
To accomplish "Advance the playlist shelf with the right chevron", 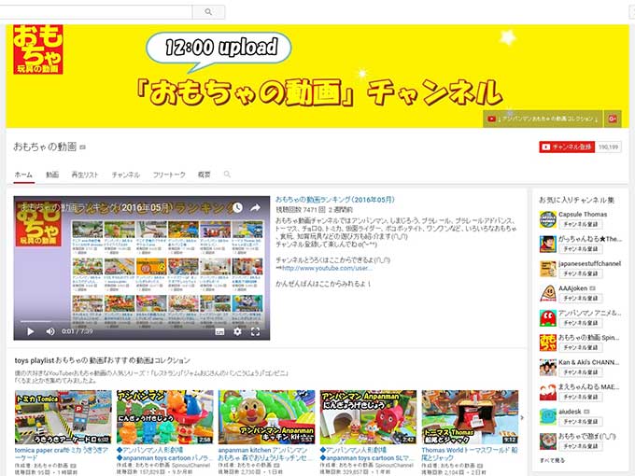I will point(522,417).
